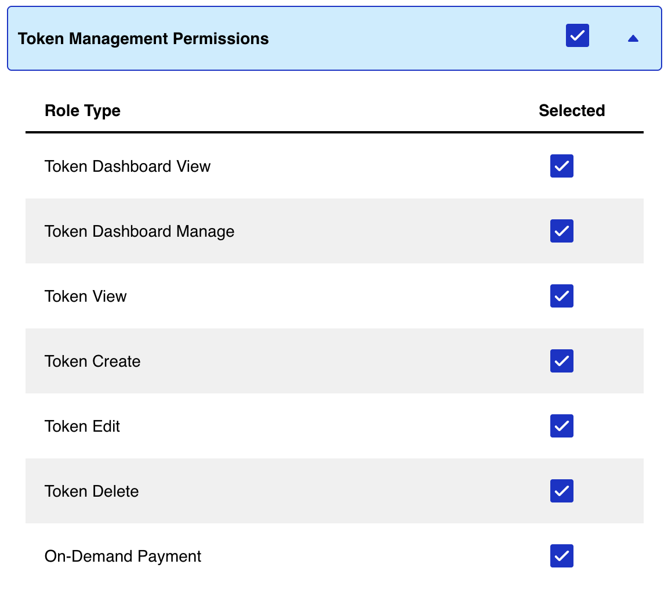The height and width of the screenshot is (593, 668).
Task: Click the Token Create row label
Action: [x=93, y=361]
